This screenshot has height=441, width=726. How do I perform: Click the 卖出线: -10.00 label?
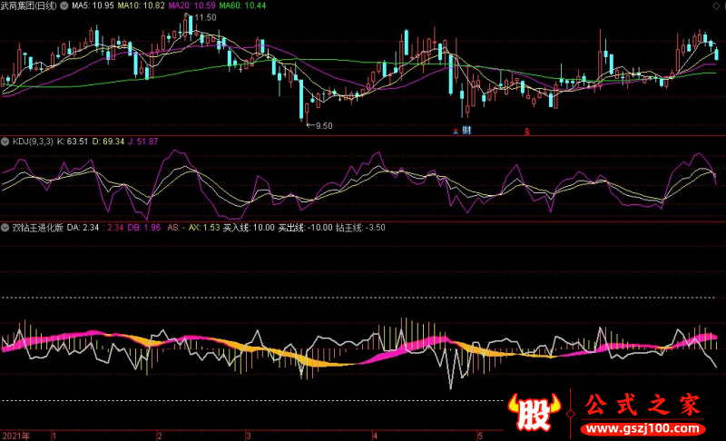305,228
